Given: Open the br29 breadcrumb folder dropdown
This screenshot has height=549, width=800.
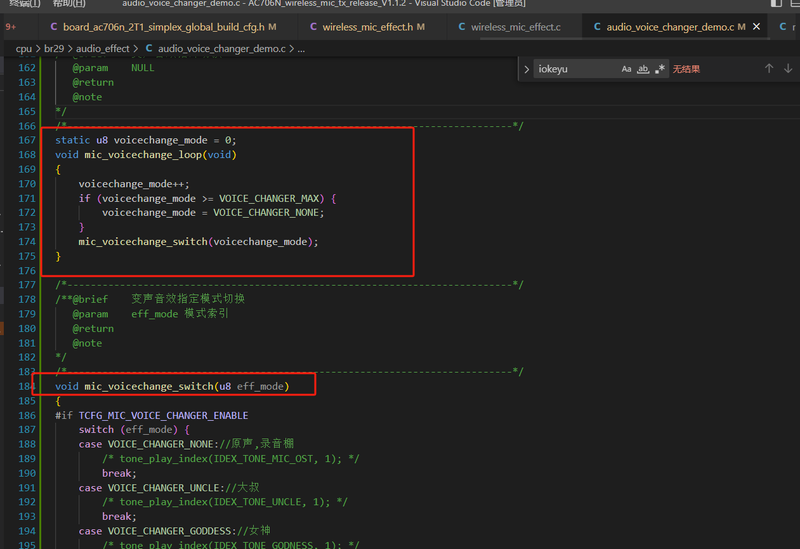Looking at the screenshot, I should click(54, 48).
